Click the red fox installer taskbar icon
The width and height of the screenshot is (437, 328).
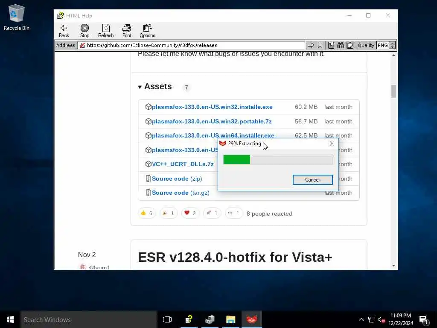pos(251,319)
